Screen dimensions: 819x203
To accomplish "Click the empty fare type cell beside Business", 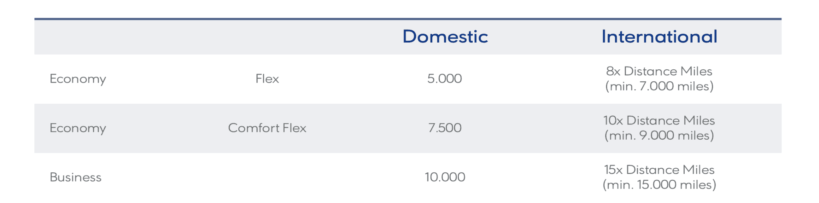I will click(x=267, y=177).
